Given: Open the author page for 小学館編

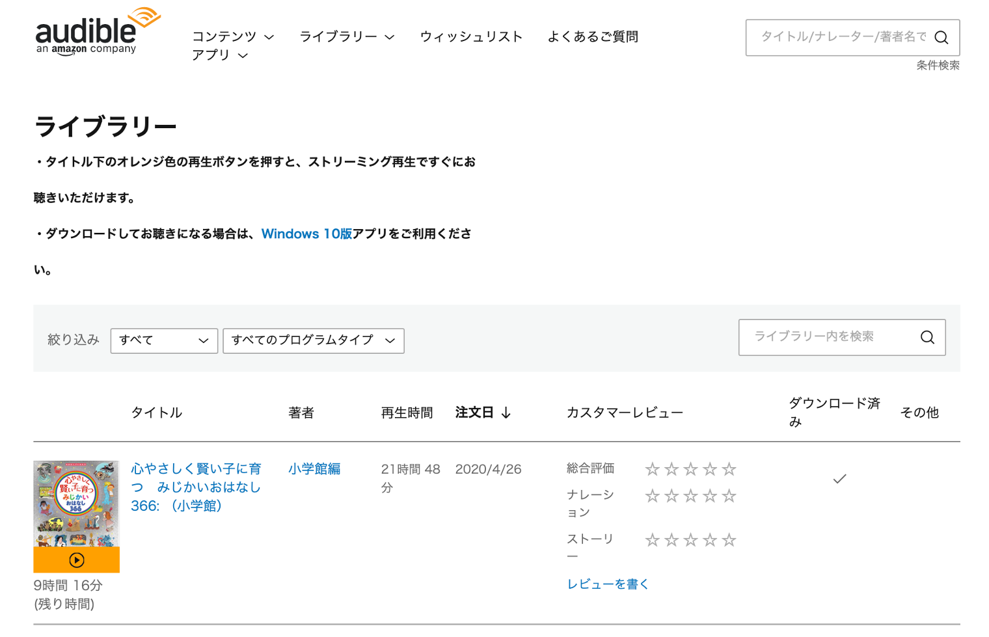Looking at the screenshot, I should point(314,468).
